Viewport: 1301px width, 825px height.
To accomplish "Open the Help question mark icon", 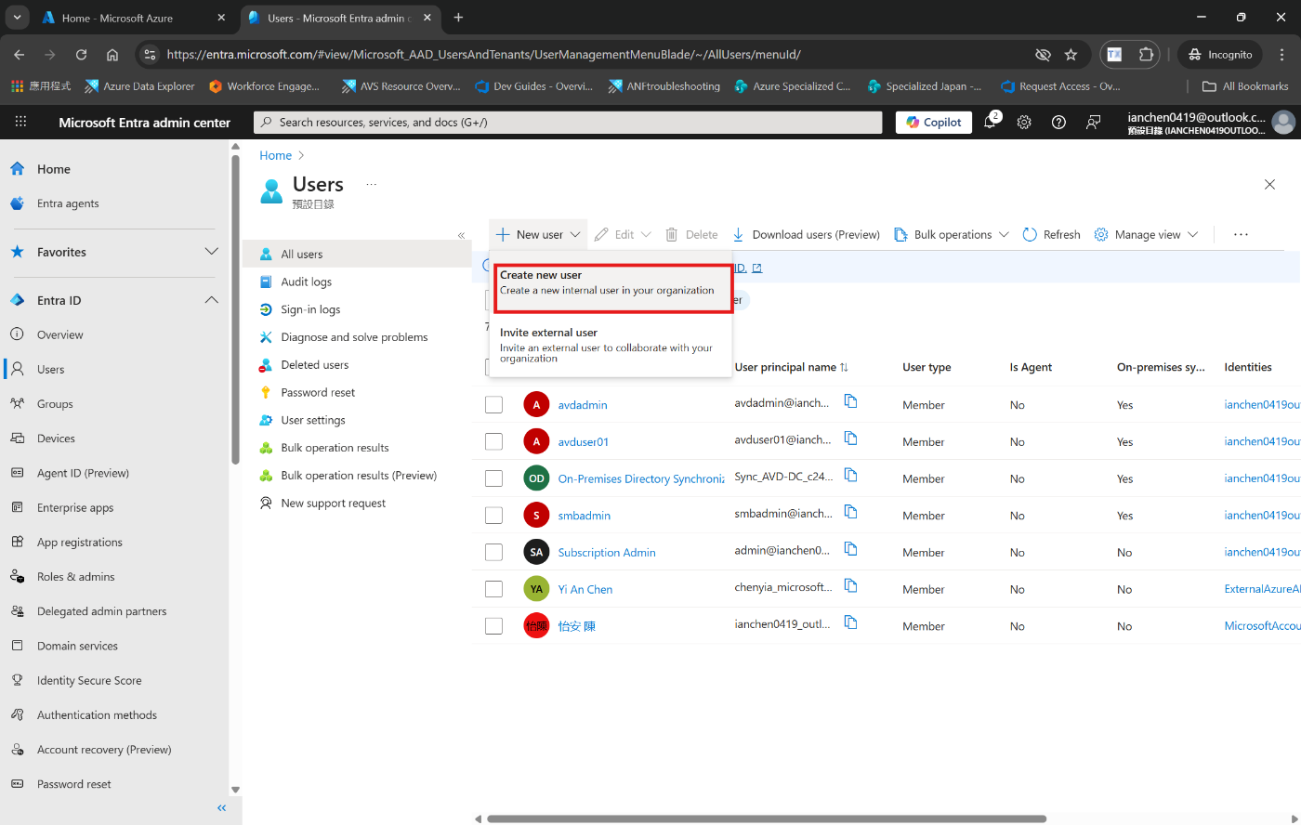I will (1058, 122).
